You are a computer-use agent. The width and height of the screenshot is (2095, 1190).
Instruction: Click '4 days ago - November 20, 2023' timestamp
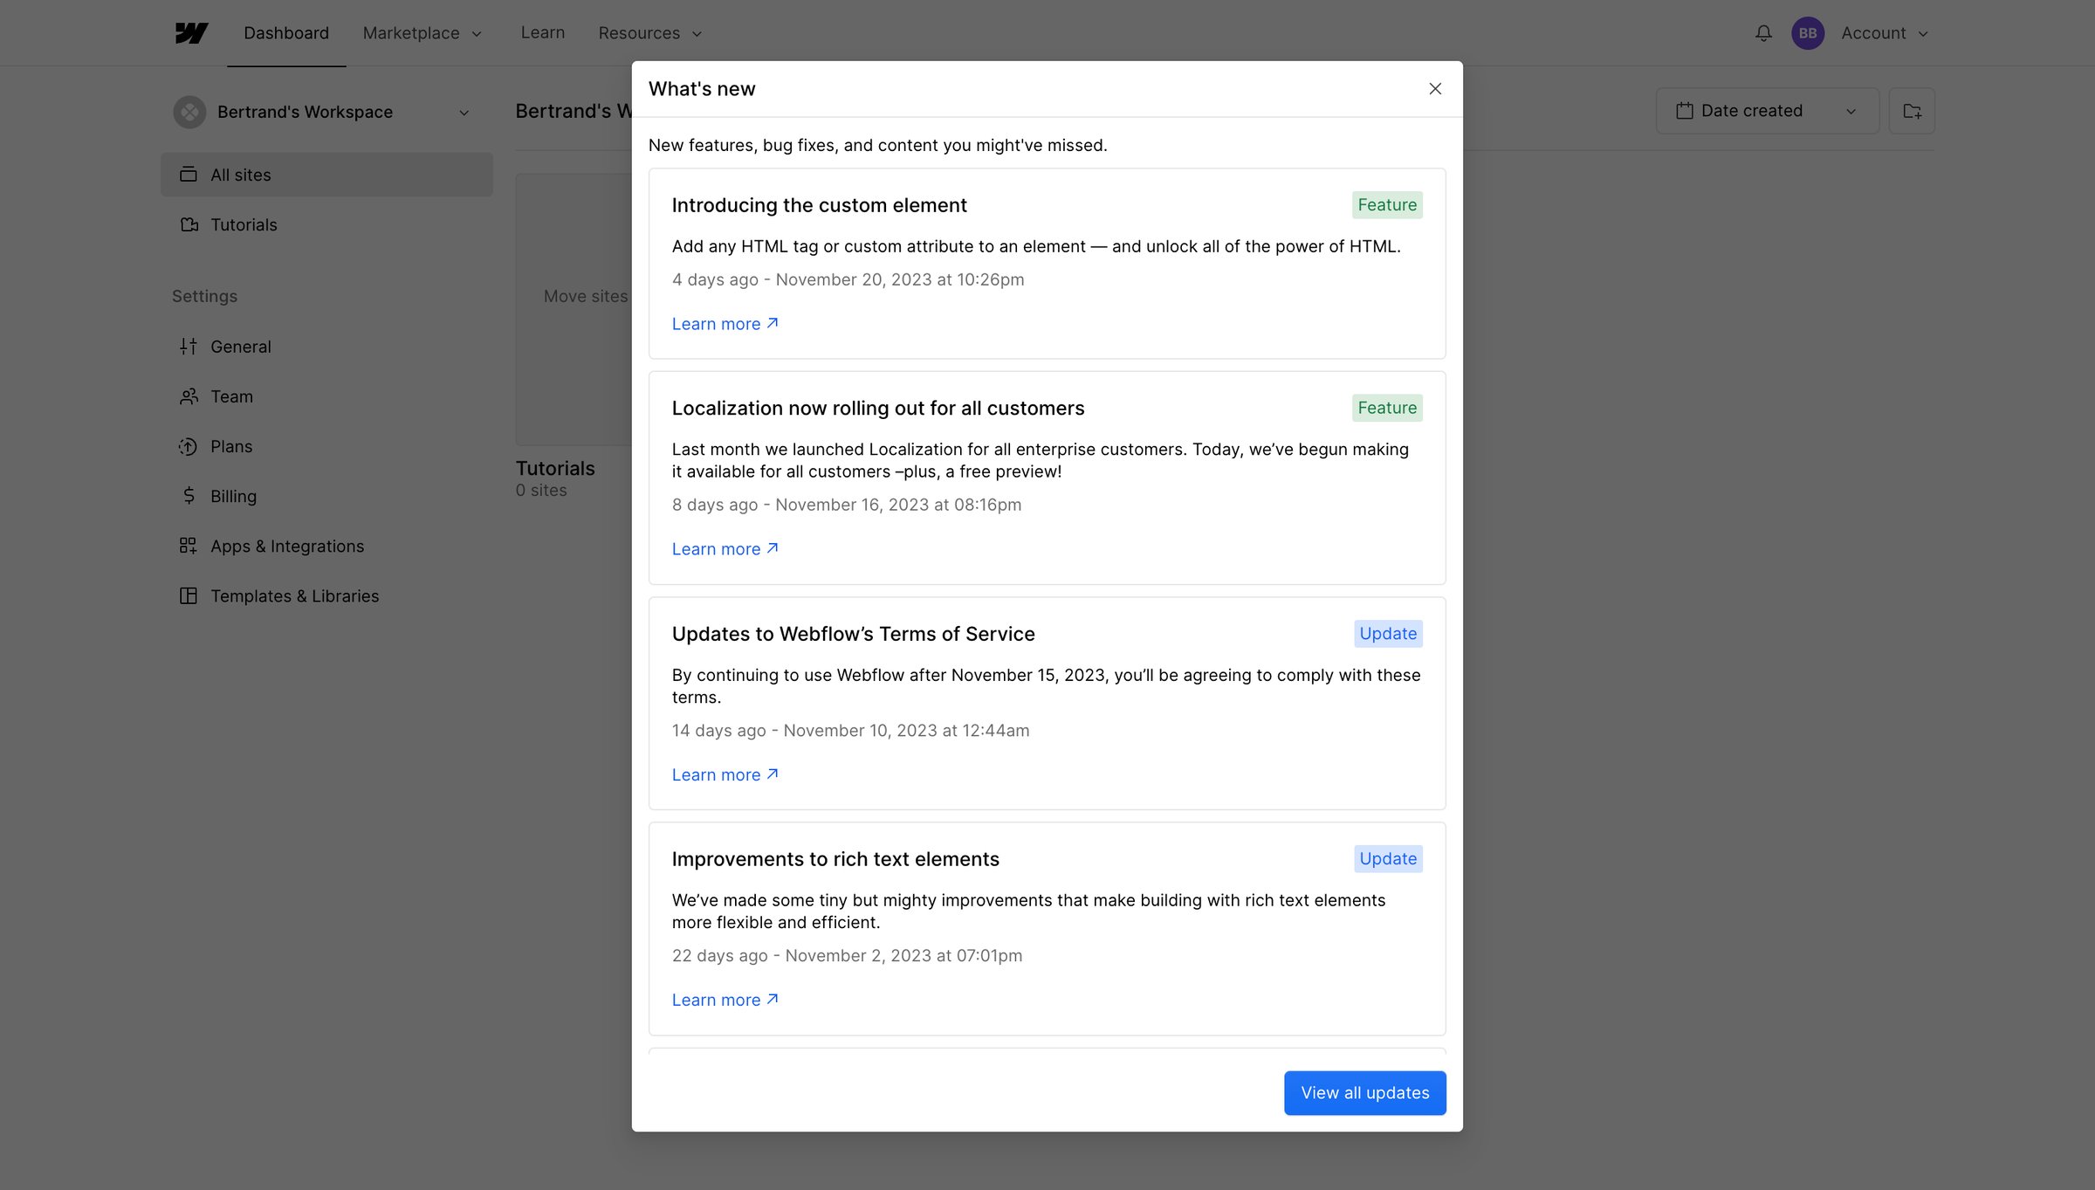click(848, 279)
